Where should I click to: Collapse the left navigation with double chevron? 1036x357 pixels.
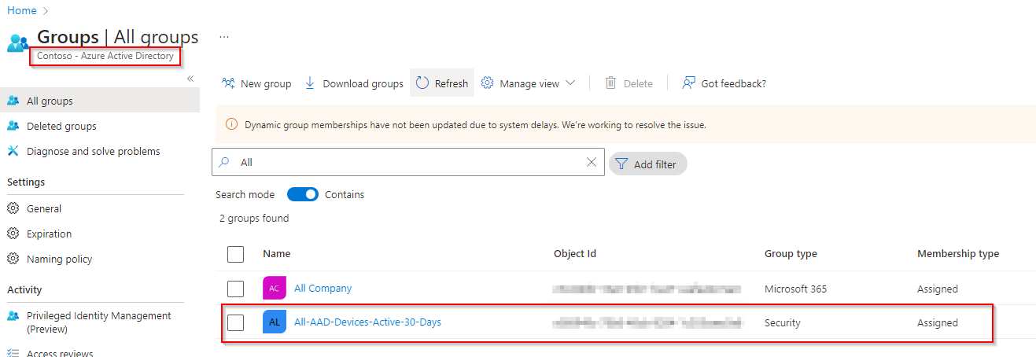(x=190, y=79)
